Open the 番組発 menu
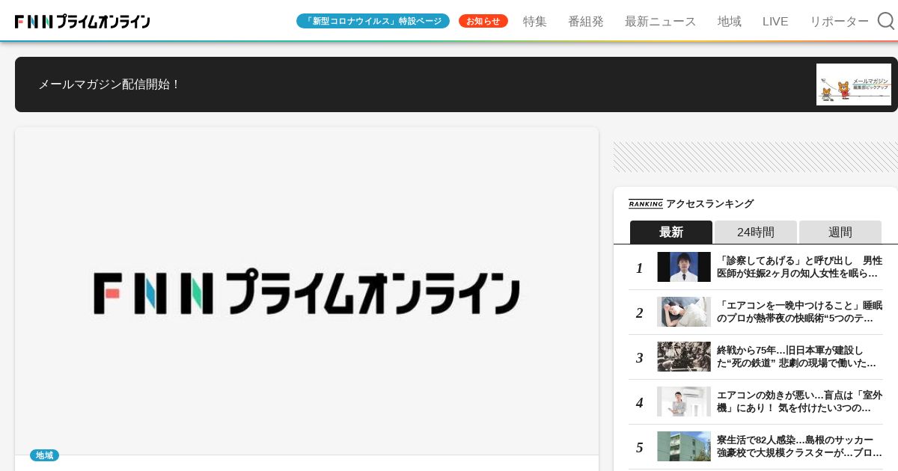 (586, 22)
